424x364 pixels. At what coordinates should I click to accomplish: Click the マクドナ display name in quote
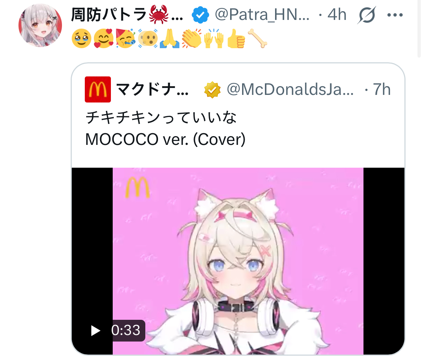(x=153, y=89)
